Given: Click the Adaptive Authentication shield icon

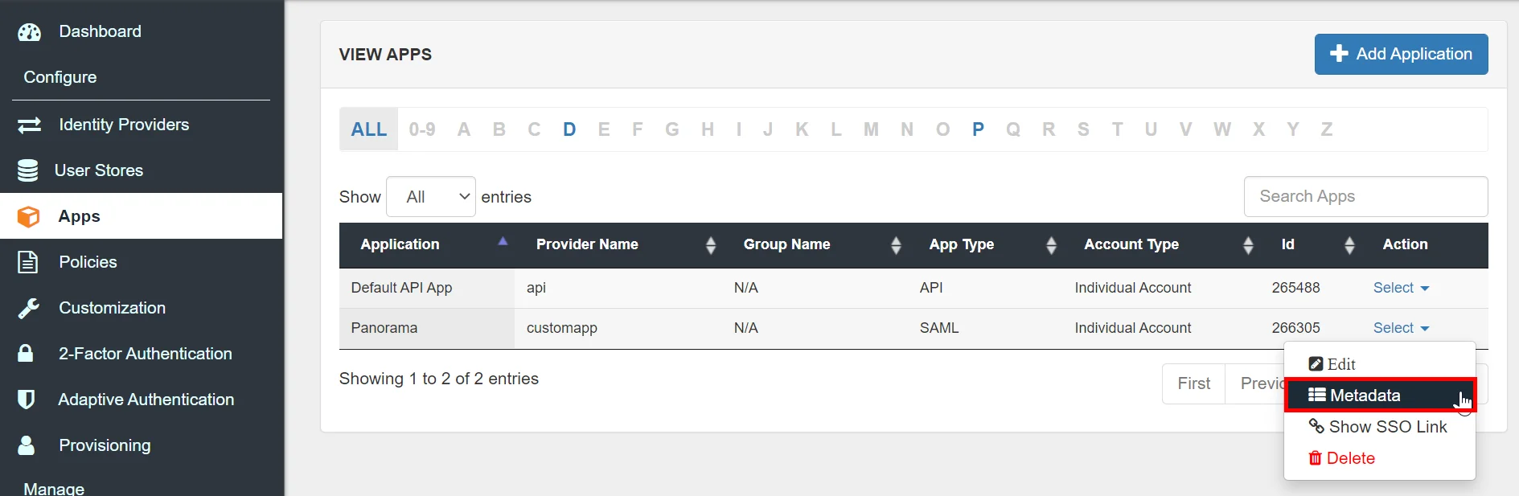Looking at the screenshot, I should point(27,400).
